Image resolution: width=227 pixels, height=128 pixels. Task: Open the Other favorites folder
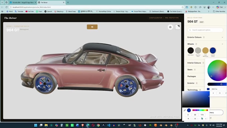[x=219, y=11]
